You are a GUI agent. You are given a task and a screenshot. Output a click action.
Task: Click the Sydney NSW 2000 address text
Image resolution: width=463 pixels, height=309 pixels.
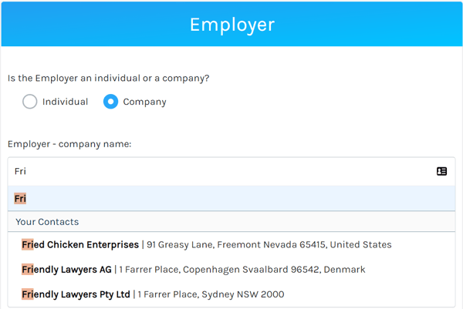coord(211,294)
